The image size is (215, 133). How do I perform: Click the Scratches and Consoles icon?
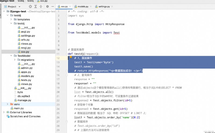pos(8,116)
